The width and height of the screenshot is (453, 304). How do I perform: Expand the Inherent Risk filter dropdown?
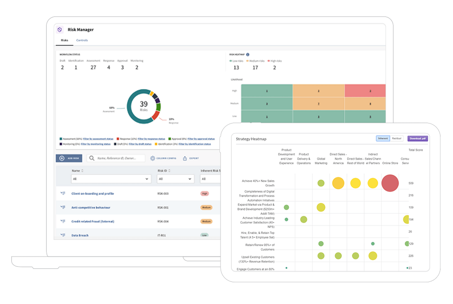(x=211, y=179)
